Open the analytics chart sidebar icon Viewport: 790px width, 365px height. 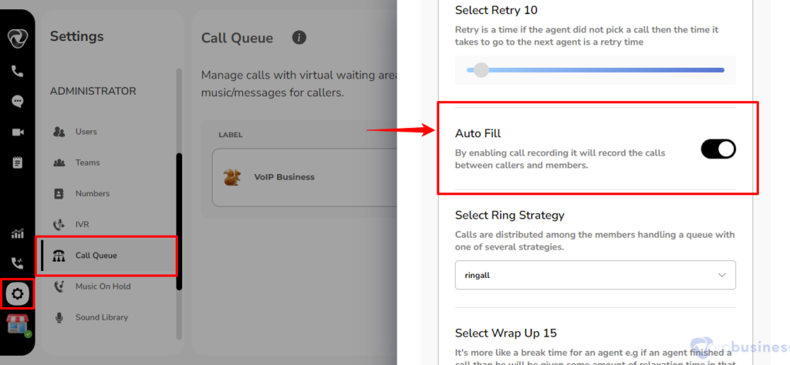[x=18, y=233]
